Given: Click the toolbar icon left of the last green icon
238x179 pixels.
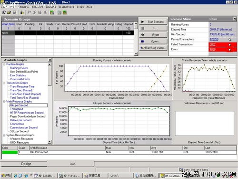Looking at the screenshot, I should [59, 12].
